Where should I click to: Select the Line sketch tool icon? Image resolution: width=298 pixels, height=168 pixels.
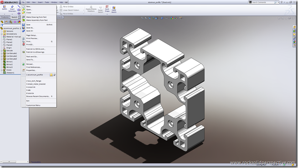pos(19,6)
